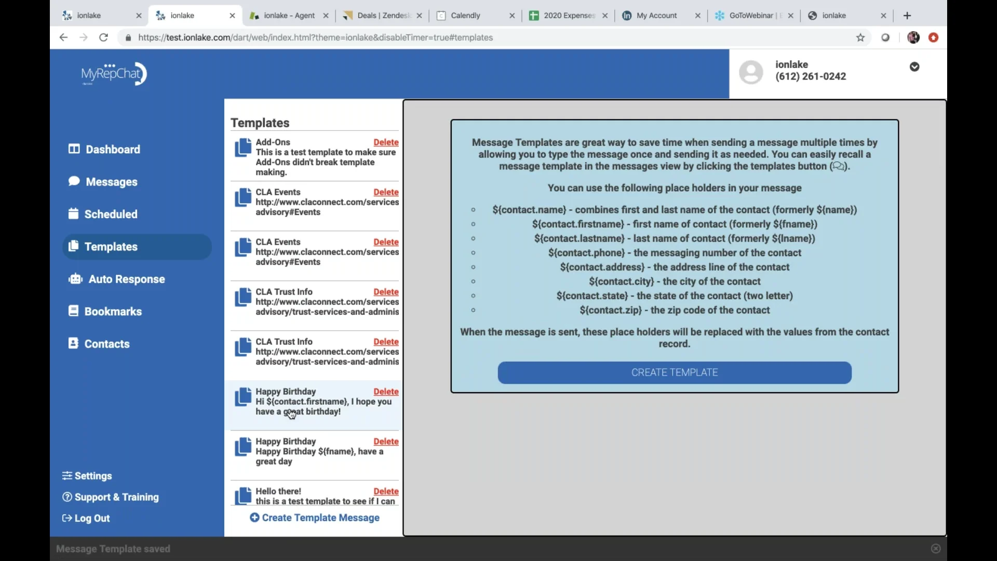Click copy icon beside Hello there! template
The height and width of the screenshot is (561, 997).
coord(242,496)
